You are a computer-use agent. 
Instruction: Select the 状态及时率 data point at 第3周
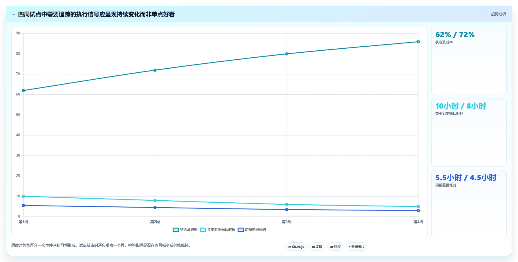pyautogui.click(x=287, y=54)
